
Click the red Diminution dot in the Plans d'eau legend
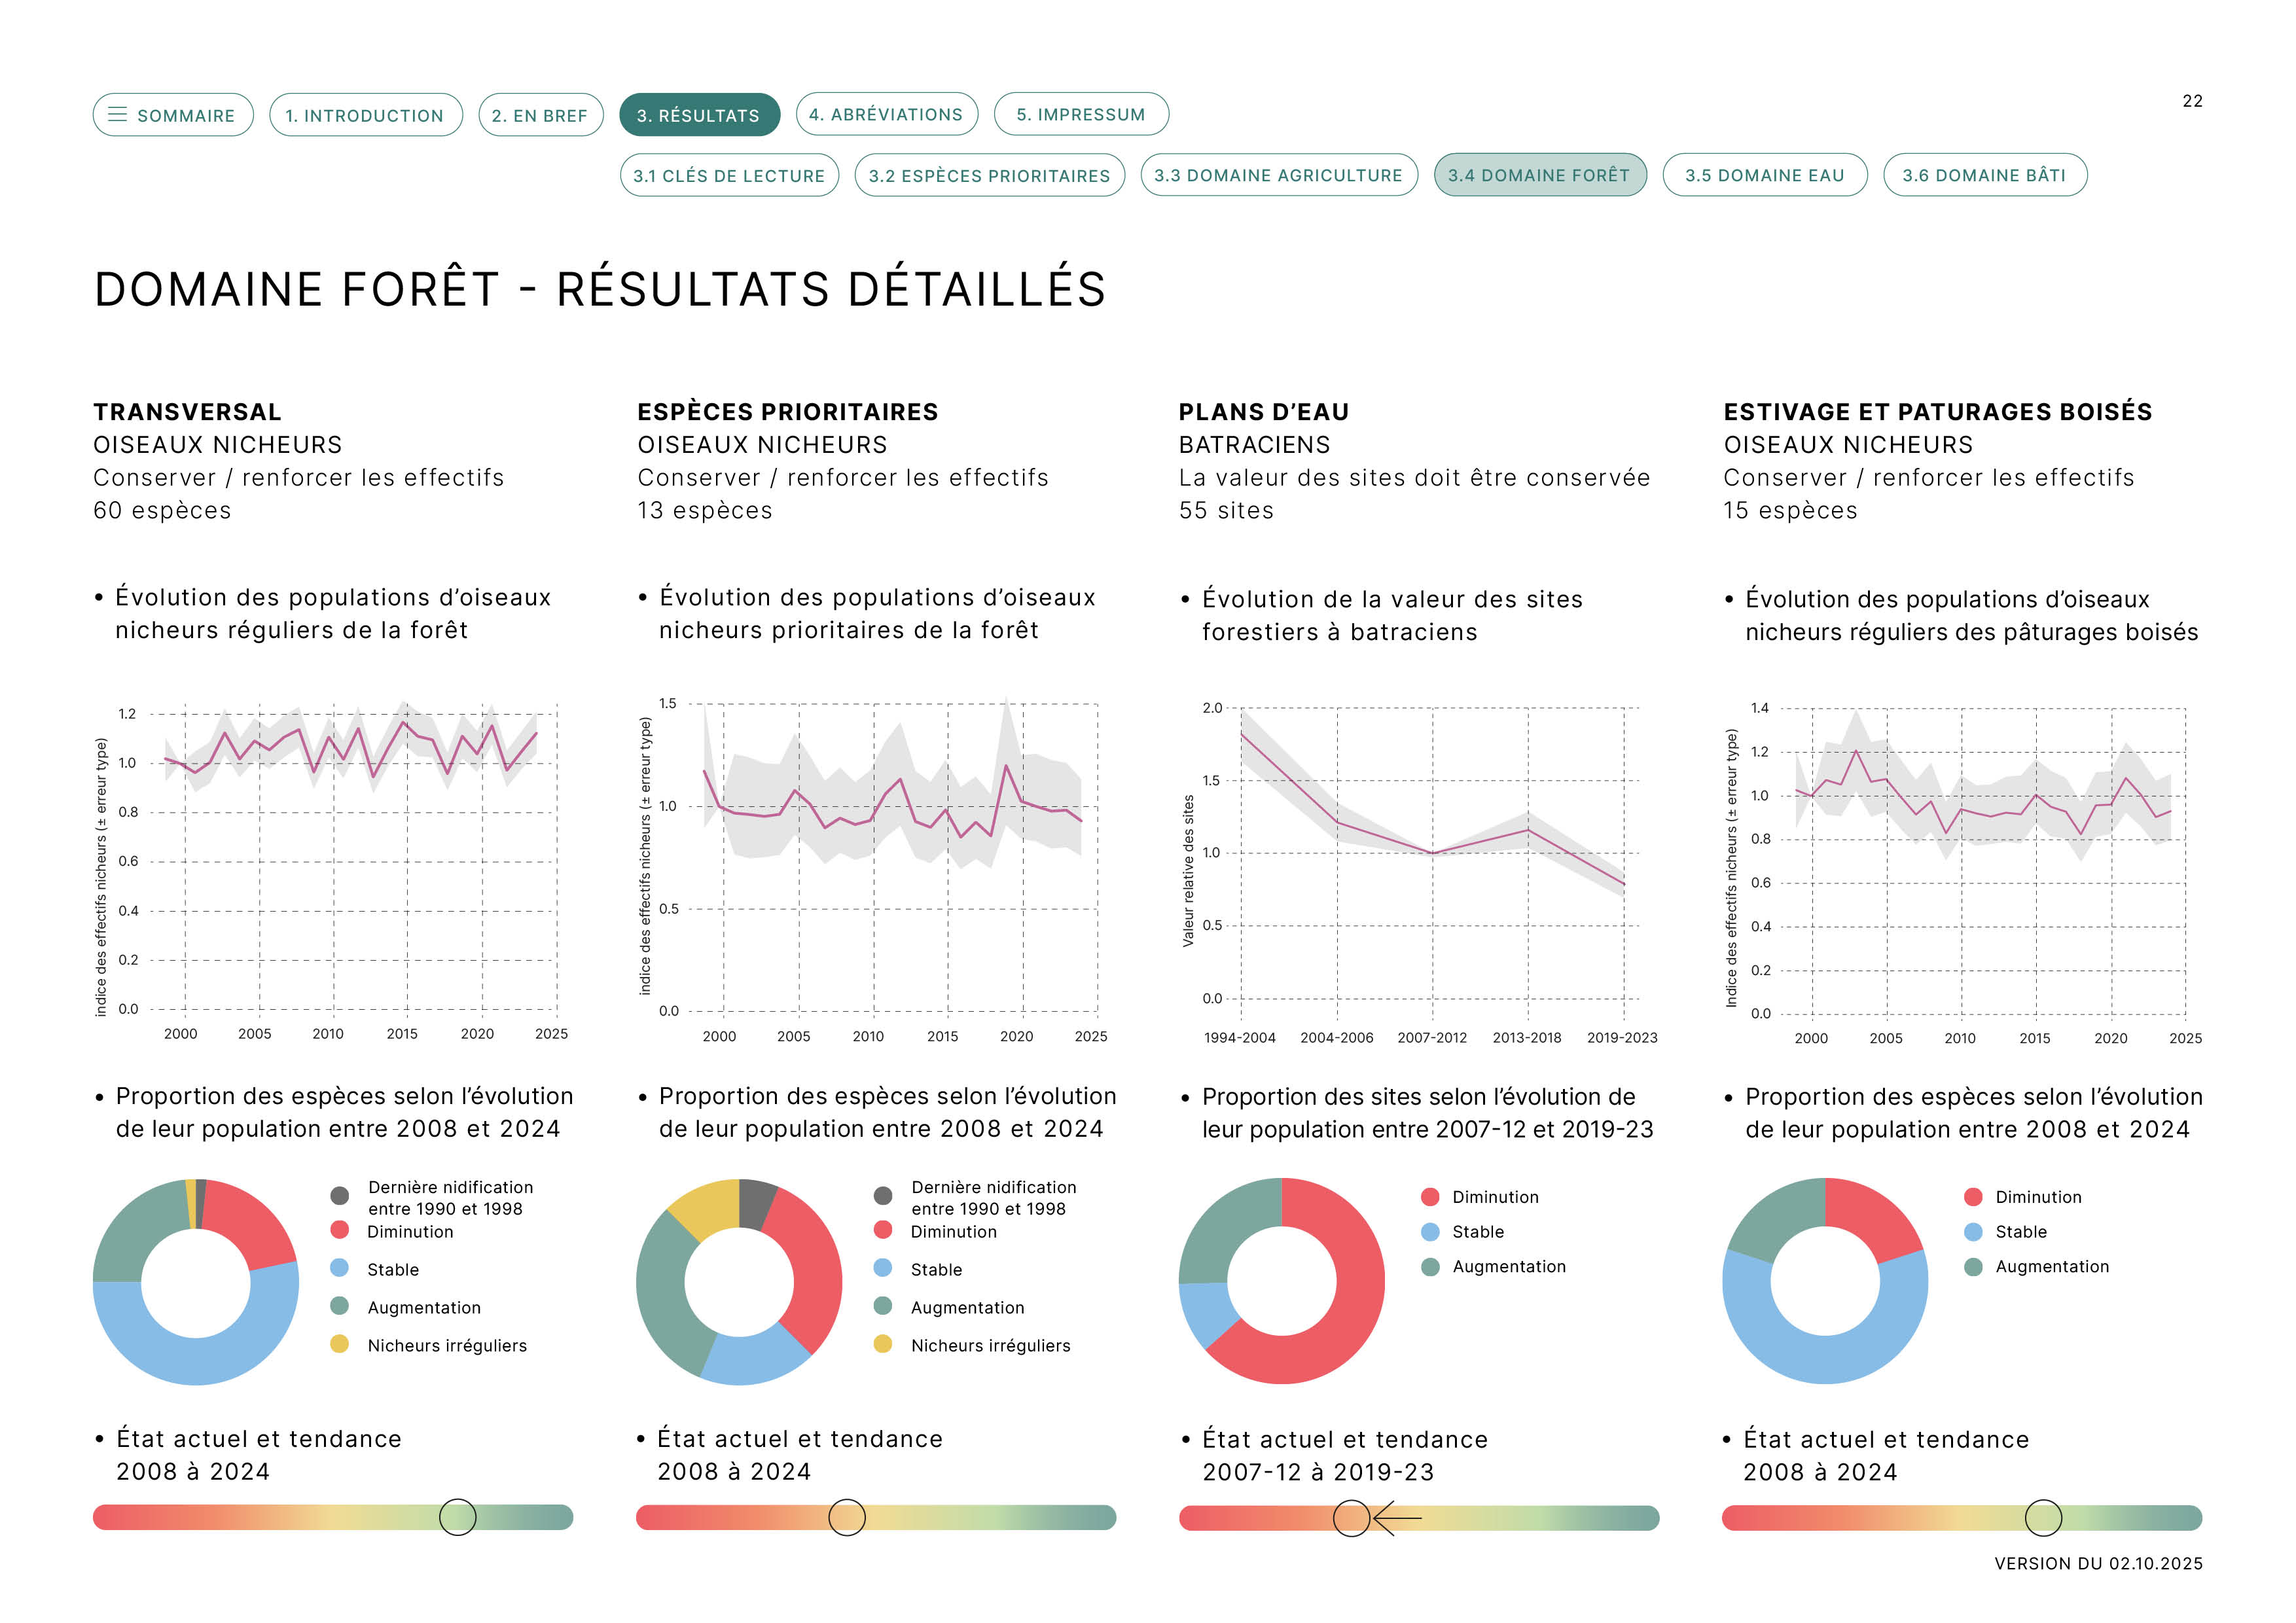click(1430, 1196)
